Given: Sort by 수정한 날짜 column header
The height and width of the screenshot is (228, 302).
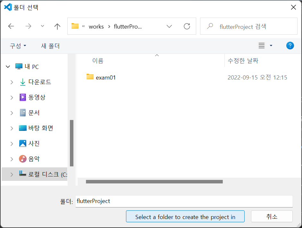Looking at the screenshot, I should 243,61.
